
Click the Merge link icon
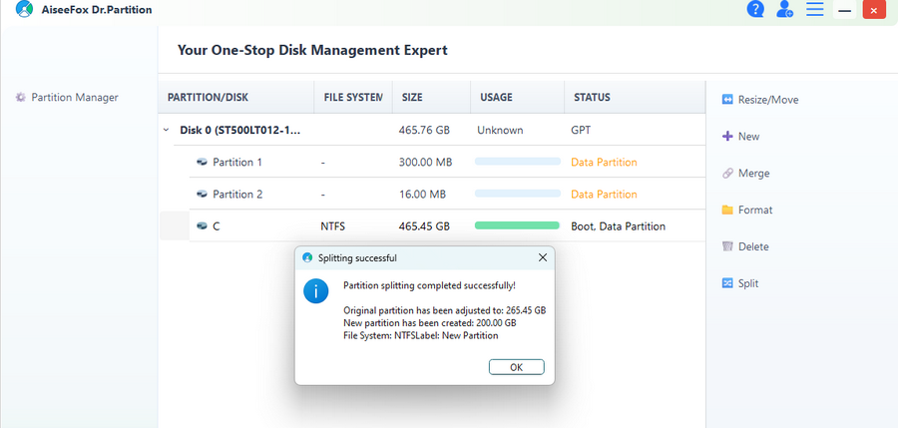[x=727, y=173]
